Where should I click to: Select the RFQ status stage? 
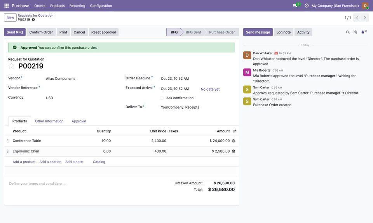174,32
